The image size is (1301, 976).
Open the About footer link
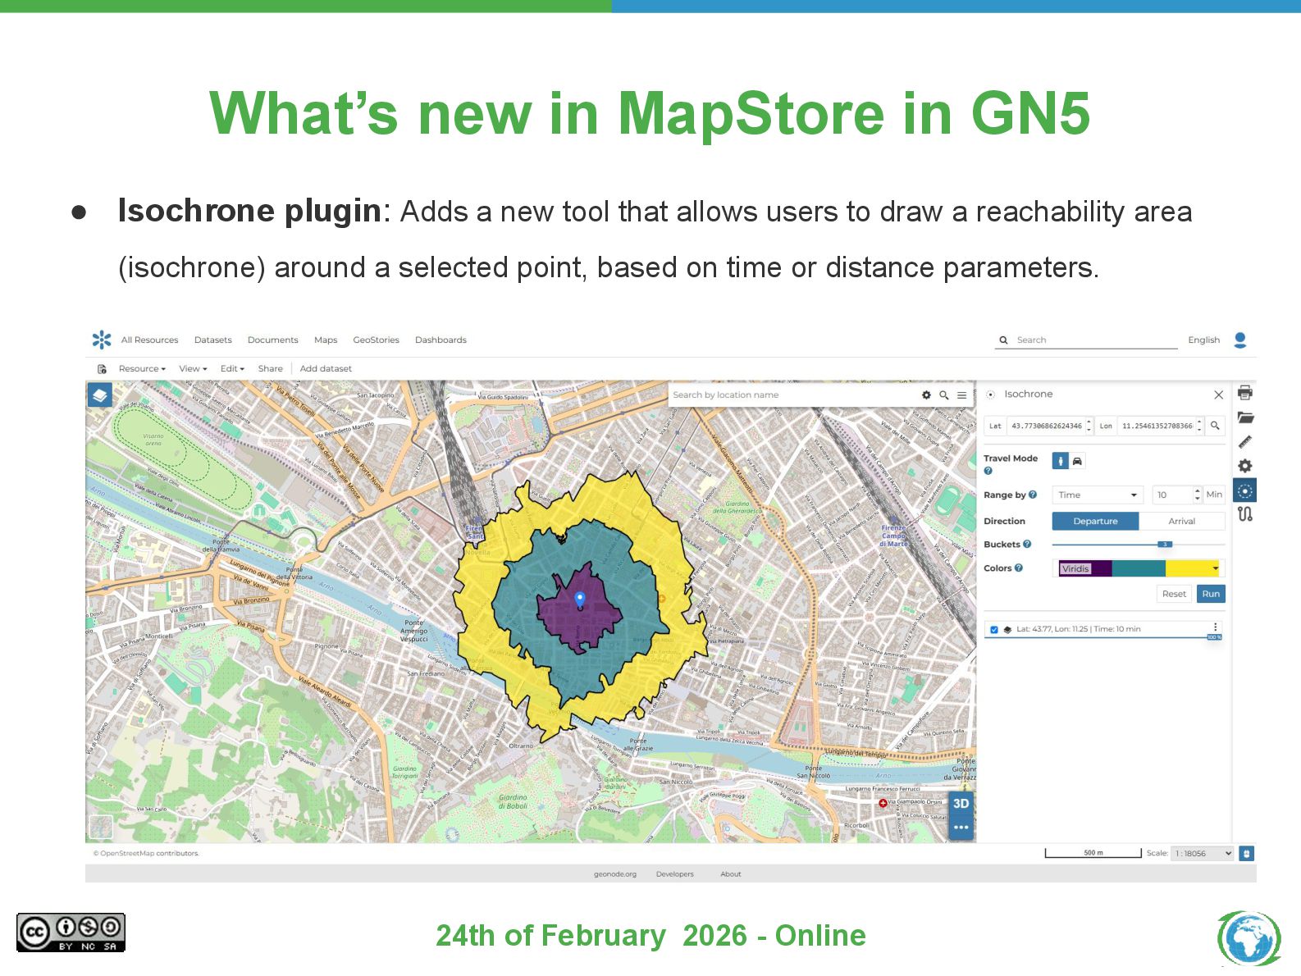click(x=730, y=874)
